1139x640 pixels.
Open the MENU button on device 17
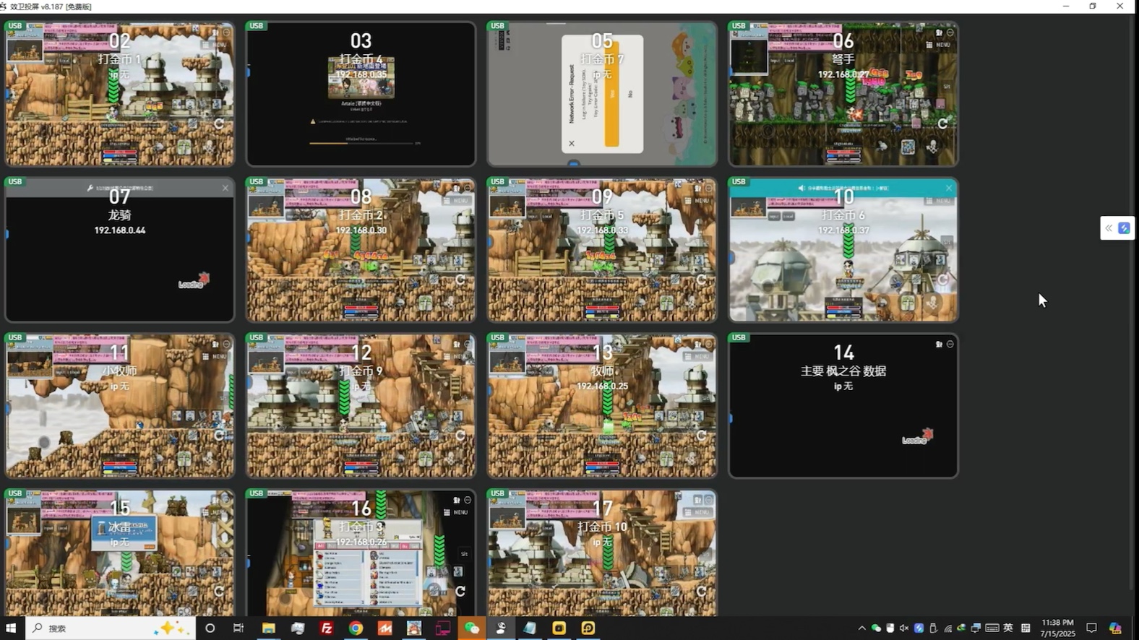click(x=697, y=512)
